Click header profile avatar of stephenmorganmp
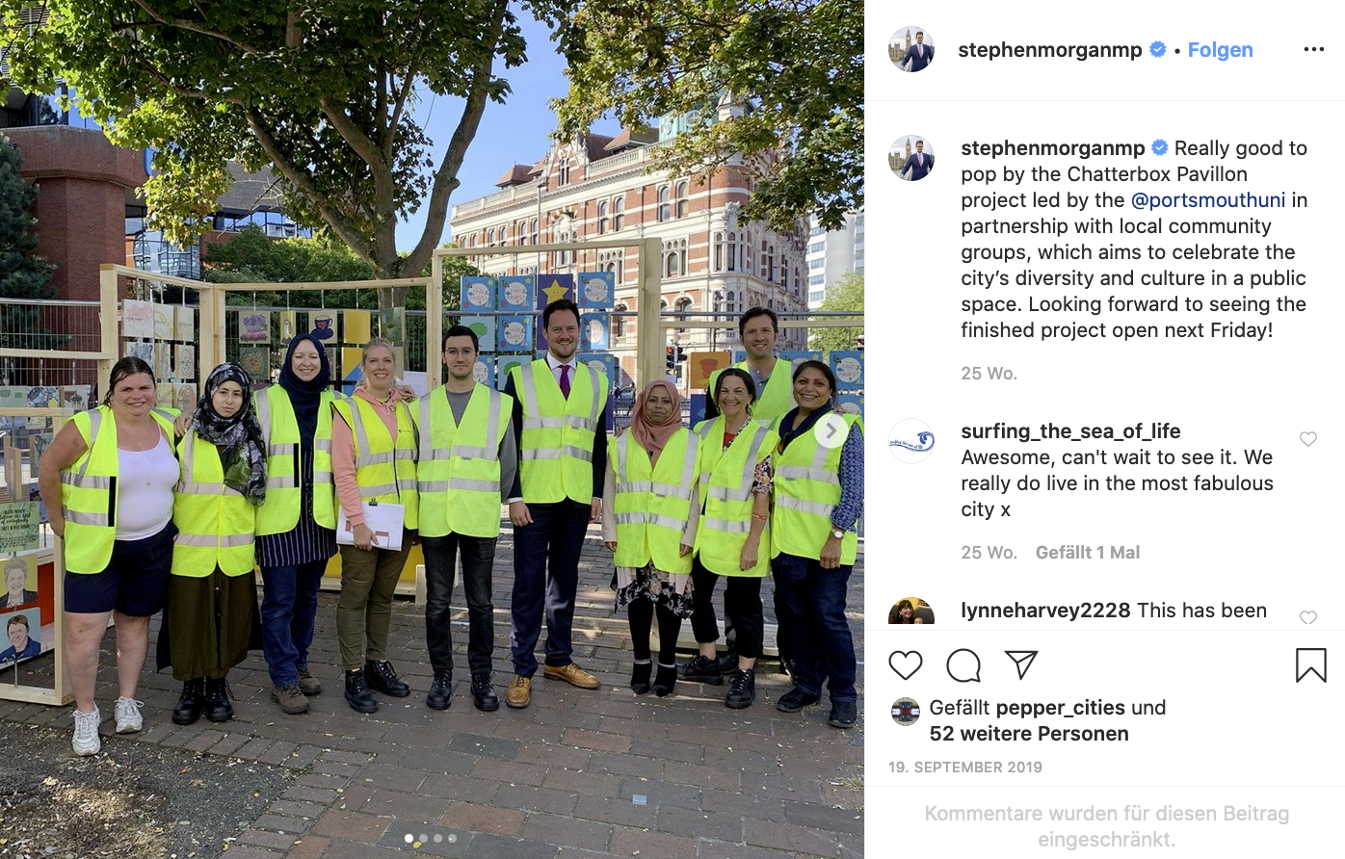Screen dimensions: 1345x859 [x=911, y=49]
